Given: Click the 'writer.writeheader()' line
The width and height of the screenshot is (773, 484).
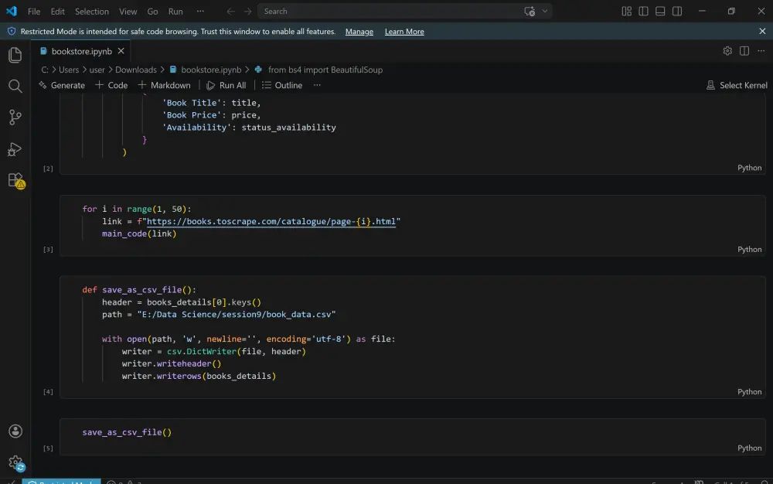Looking at the screenshot, I should 172,363.
